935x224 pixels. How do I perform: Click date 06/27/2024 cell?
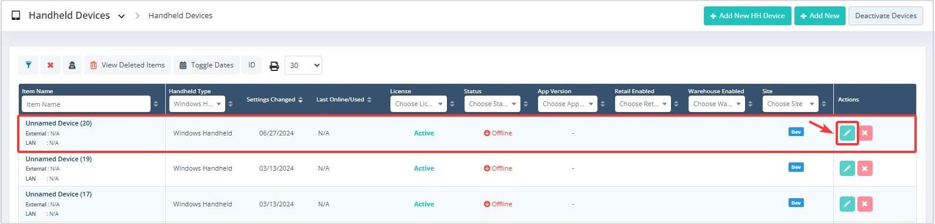click(276, 133)
